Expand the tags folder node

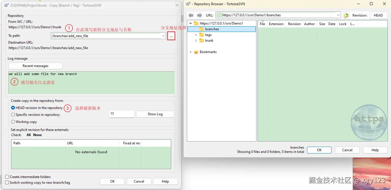pyautogui.click(x=196, y=35)
